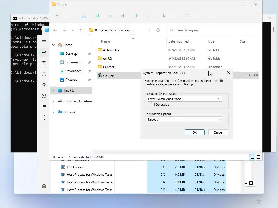Sort files by the Name column header
The image size is (278, 208).
[105, 41]
